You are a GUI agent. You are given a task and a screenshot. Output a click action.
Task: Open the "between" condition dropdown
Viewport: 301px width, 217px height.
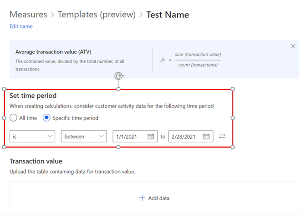[84, 136]
